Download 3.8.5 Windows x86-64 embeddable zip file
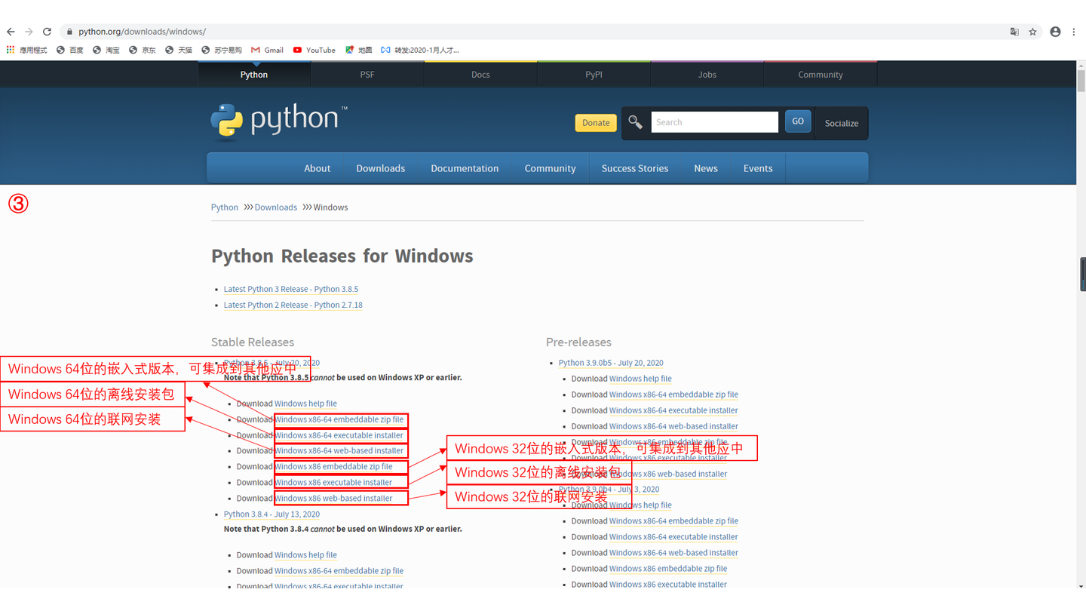The height and width of the screenshot is (611, 1086). [x=339, y=419]
